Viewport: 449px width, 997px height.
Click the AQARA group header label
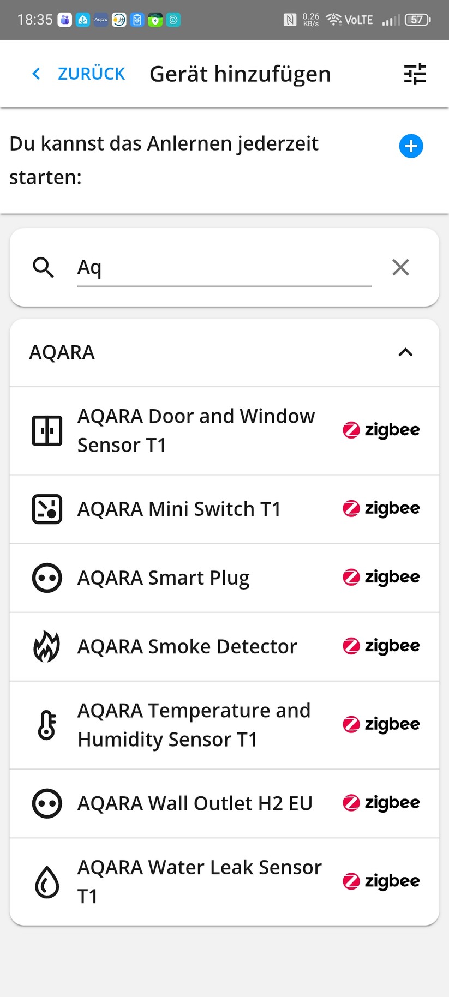(62, 352)
